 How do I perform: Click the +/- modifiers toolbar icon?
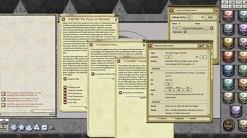[x=239, y=6]
